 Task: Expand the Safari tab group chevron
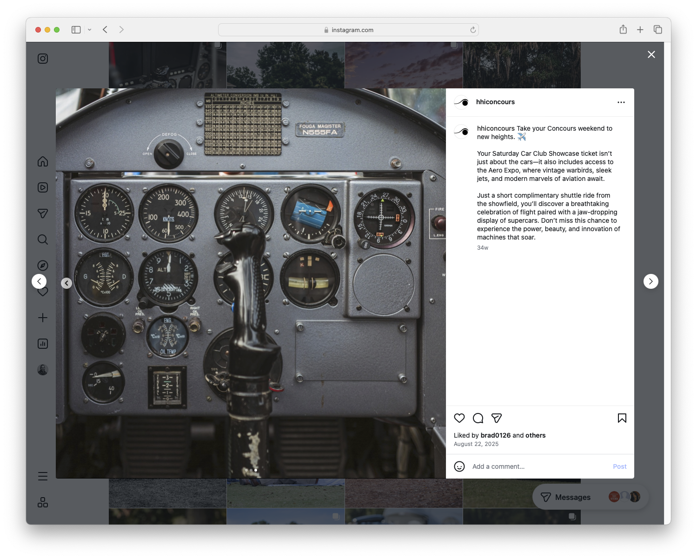point(89,29)
